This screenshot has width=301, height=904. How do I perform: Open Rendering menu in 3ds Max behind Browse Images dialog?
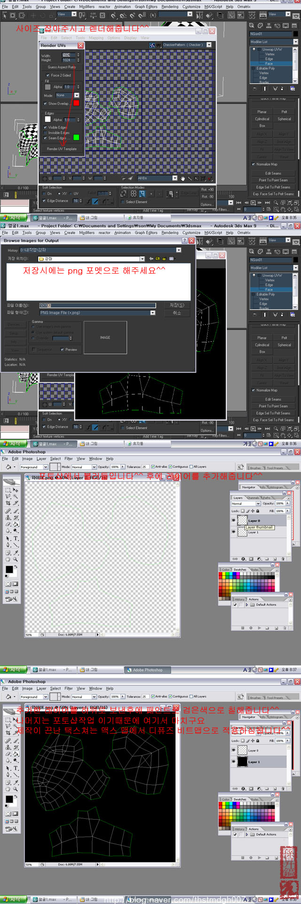pyautogui.click(x=170, y=233)
